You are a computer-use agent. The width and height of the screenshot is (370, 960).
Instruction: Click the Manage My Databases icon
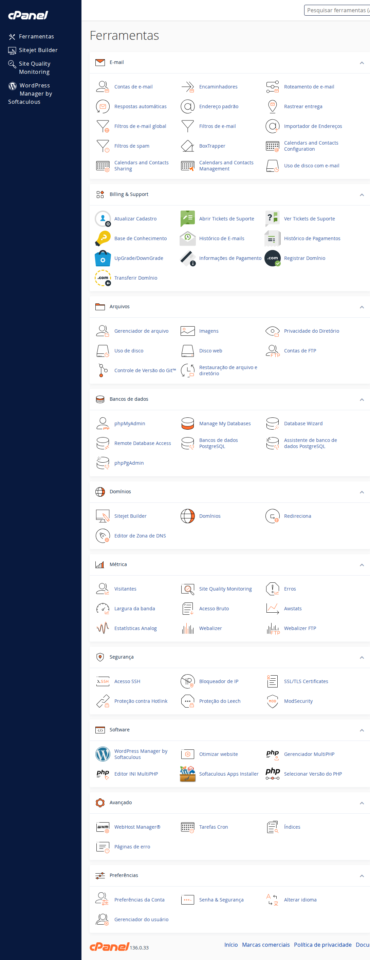[x=187, y=424]
